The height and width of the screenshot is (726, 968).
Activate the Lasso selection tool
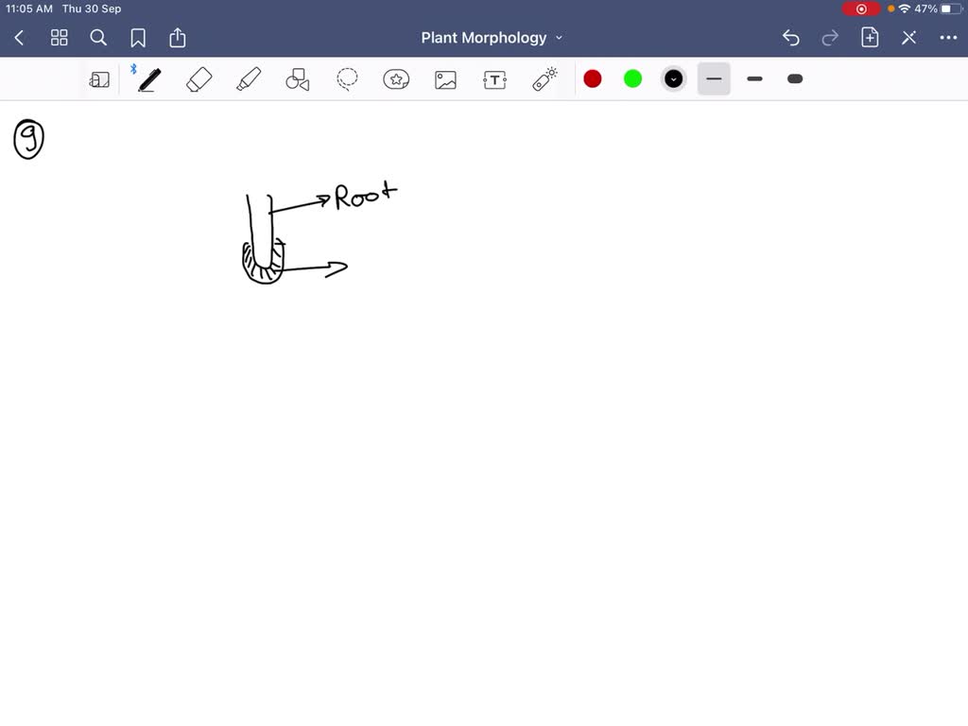click(348, 79)
